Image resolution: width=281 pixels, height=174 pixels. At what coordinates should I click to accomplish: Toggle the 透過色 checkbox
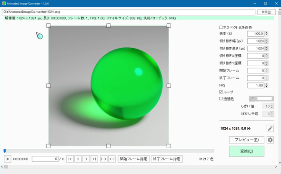click(x=221, y=99)
